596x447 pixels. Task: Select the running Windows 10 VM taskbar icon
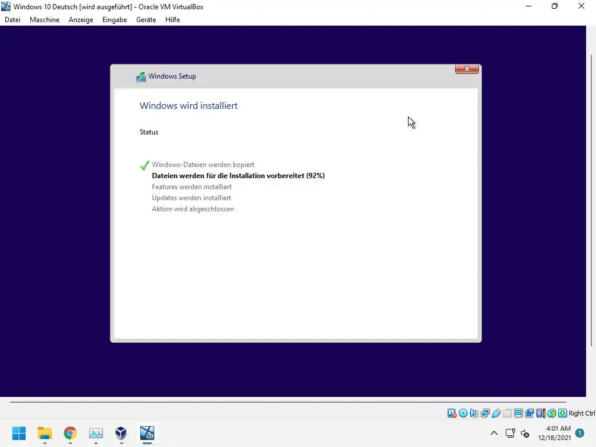coord(147,433)
